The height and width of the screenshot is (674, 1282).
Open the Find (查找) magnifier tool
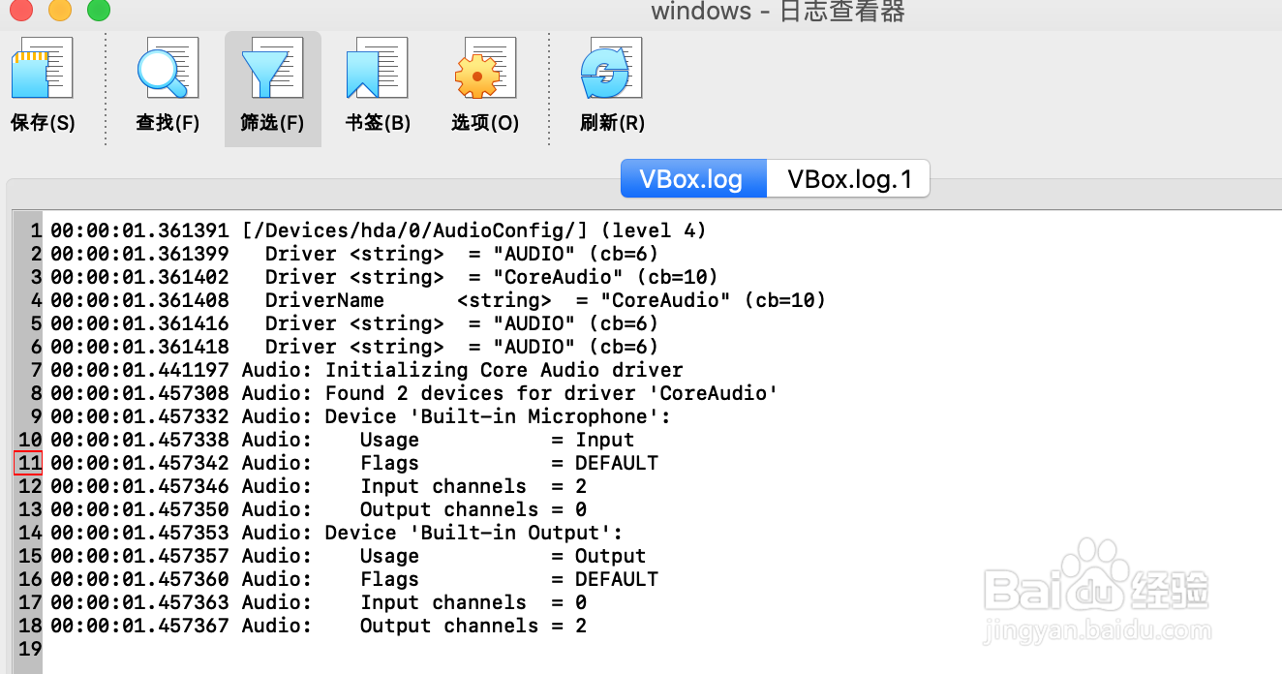pos(167,69)
